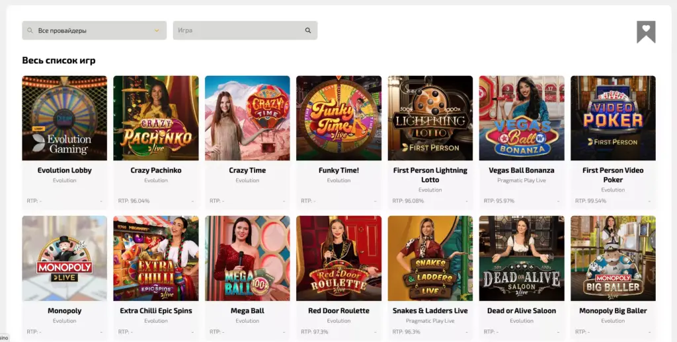The width and height of the screenshot is (677, 342).
Task: Click the 'Snakes & Ladders Live' title
Action: pos(430,310)
